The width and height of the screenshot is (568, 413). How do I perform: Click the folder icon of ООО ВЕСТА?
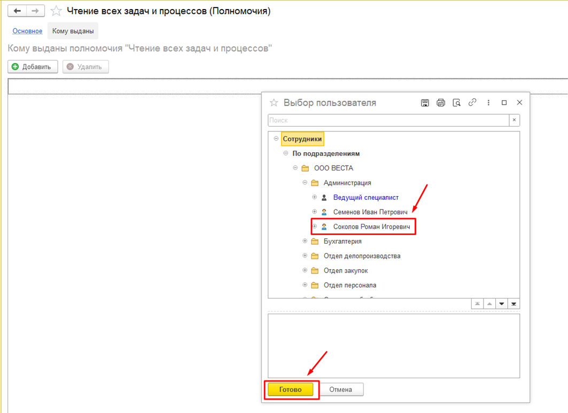click(x=305, y=168)
